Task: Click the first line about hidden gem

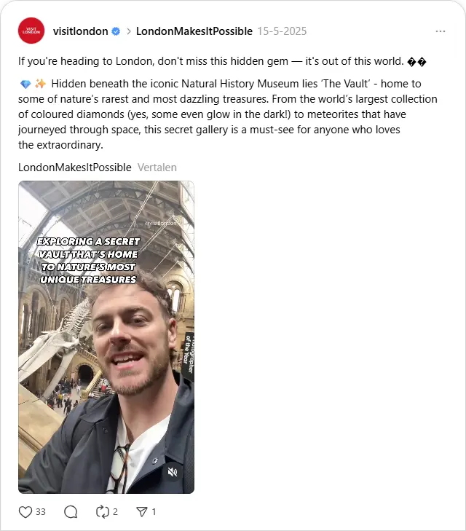Action: [222, 61]
